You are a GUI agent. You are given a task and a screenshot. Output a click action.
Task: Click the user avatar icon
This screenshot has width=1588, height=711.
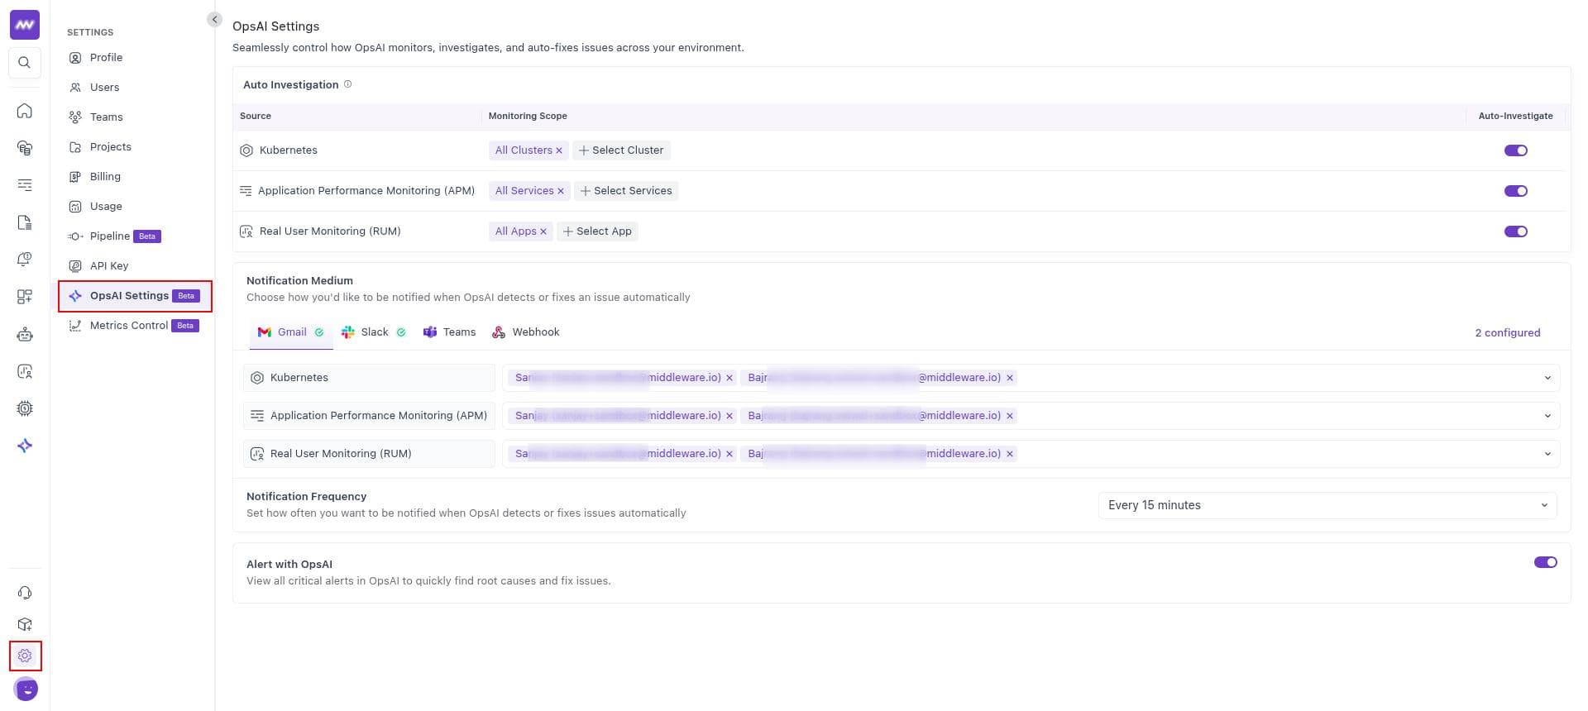pyautogui.click(x=26, y=689)
